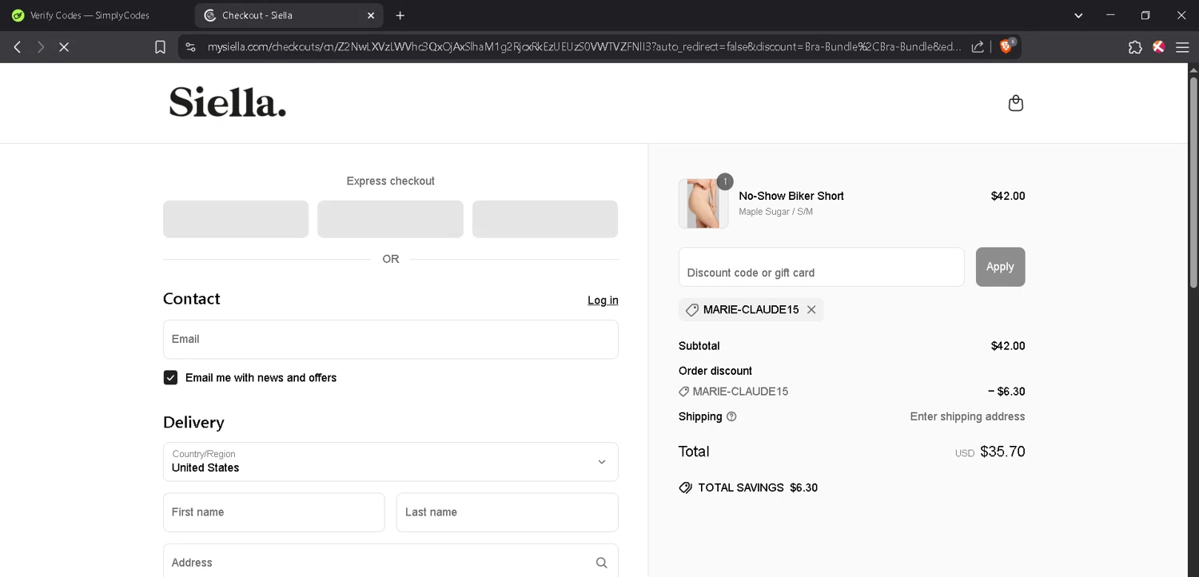This screenshot has width=1199, height=577.
Task: Click the browser address bar URL
Action: (584, 47)
